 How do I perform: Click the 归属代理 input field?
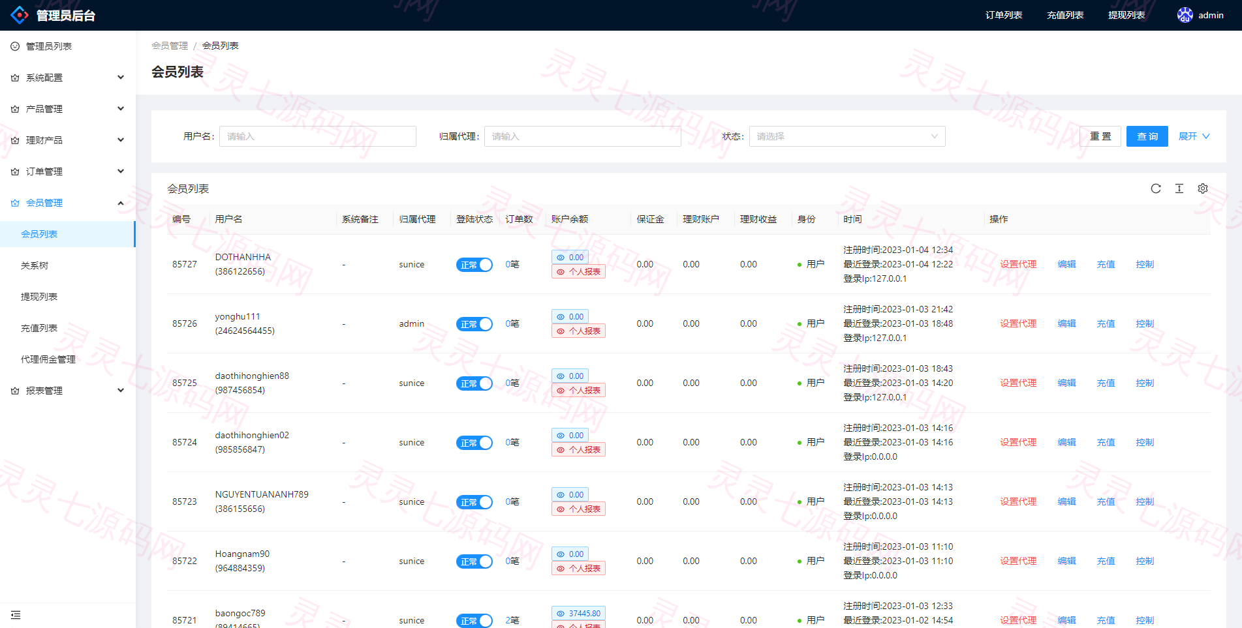pyautogui.click(x=582, y=136)
